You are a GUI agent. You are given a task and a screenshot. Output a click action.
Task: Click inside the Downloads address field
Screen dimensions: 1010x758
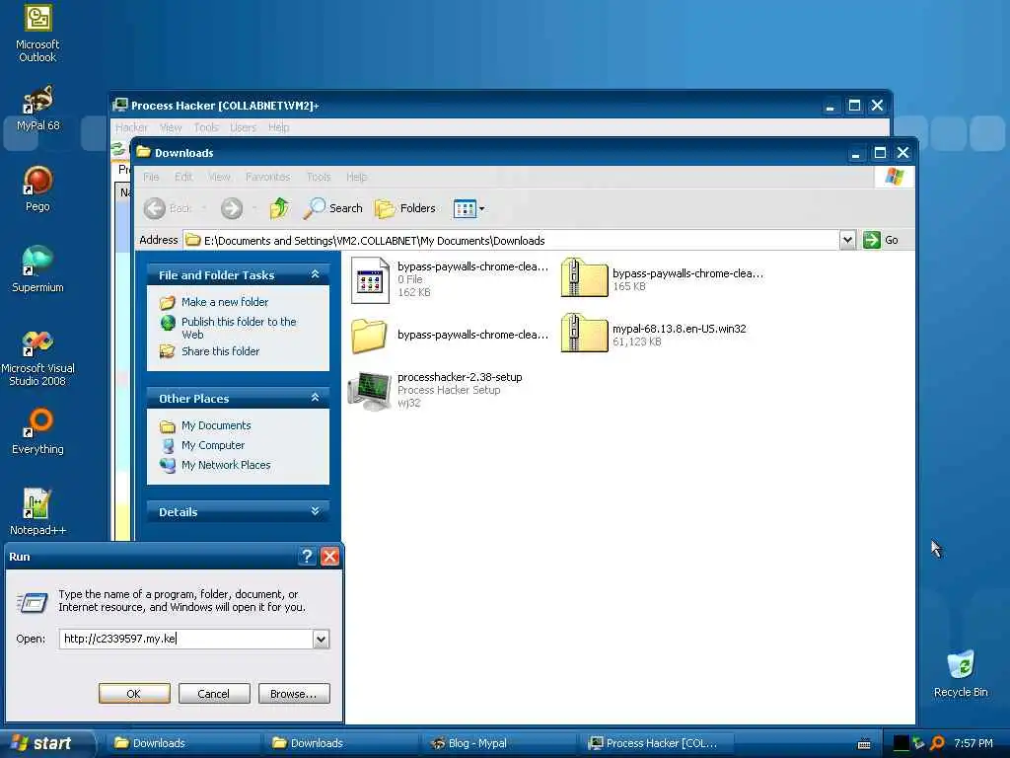click(x=512, y=240)
